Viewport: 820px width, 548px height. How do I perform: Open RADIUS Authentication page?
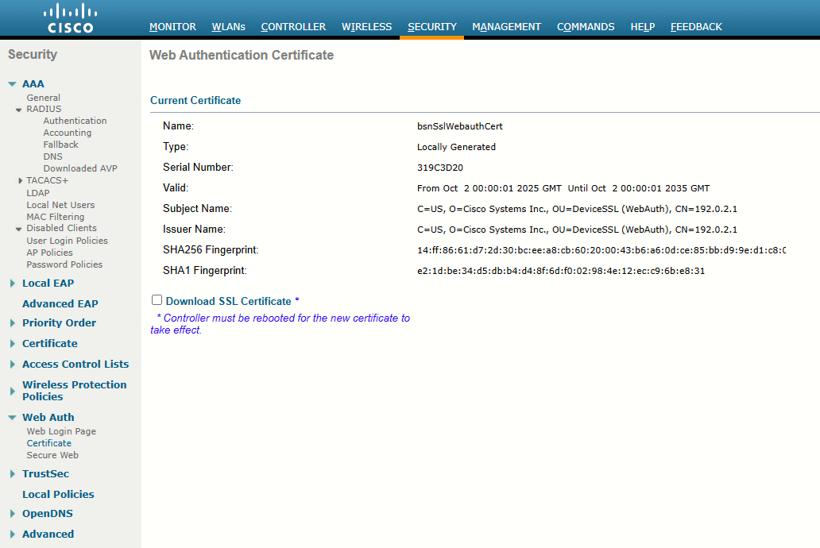(x=75, y=121)
